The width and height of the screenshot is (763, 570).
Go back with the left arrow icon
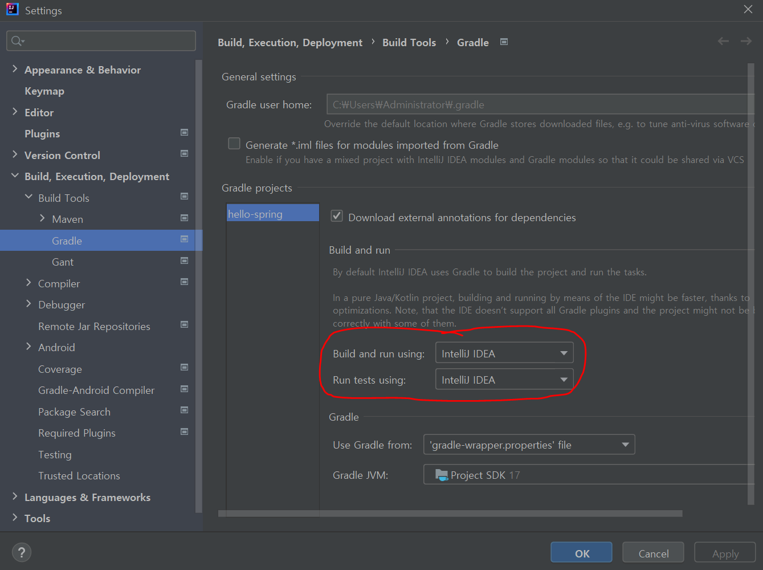click(x=723, y=41)
